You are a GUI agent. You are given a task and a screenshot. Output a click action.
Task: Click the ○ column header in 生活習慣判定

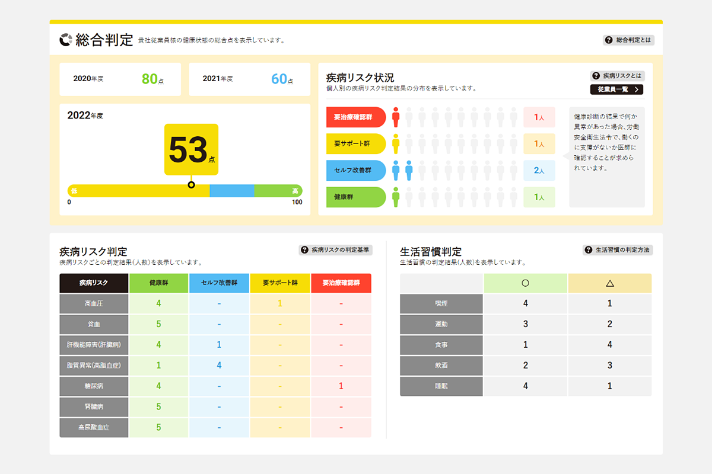[525, 283]
